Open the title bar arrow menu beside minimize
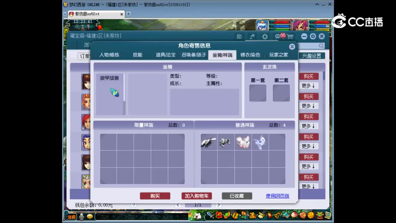Viewport: 396px width, 223px height. [x=317, y=5]
